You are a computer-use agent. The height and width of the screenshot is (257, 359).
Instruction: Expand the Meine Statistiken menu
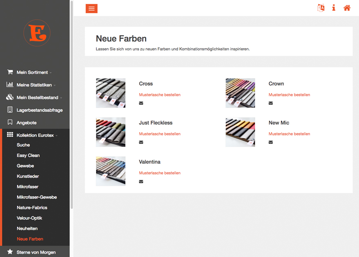(x=35, y=85)
